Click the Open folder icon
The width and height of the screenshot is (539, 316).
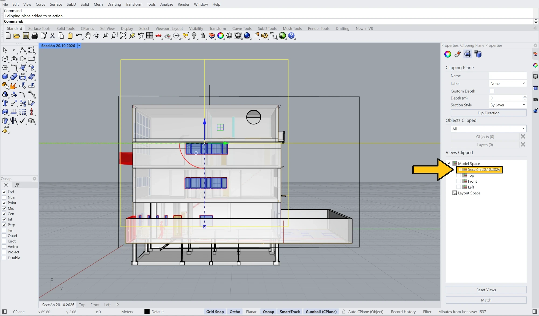17,36
